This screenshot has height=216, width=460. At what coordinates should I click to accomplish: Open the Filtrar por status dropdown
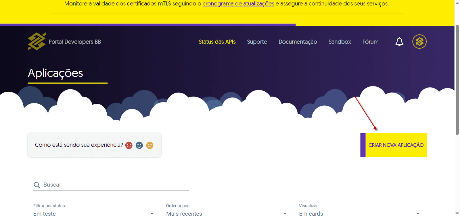tap(94, 213)
